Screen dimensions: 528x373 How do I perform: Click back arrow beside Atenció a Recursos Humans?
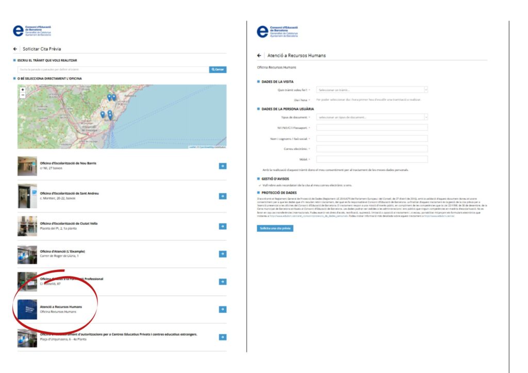(x=259, y=55)
